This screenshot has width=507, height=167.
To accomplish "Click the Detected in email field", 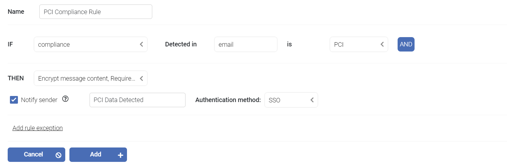I will [246, 44].
